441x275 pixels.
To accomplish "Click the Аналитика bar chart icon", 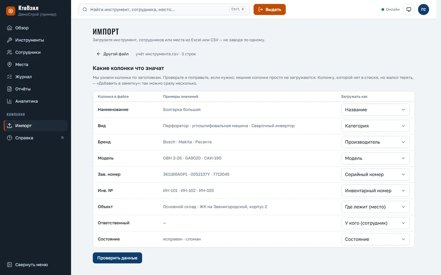I will pyautogui.click(x=10, y=101).
